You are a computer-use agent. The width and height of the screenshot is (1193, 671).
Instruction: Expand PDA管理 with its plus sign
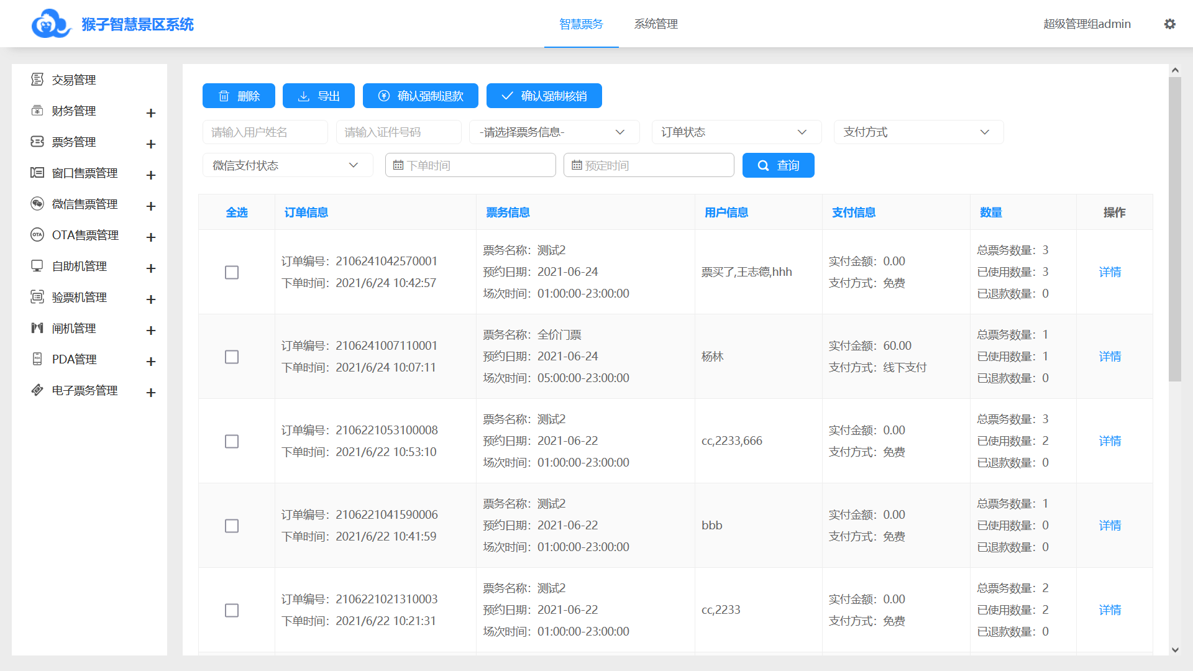(150, 362)
